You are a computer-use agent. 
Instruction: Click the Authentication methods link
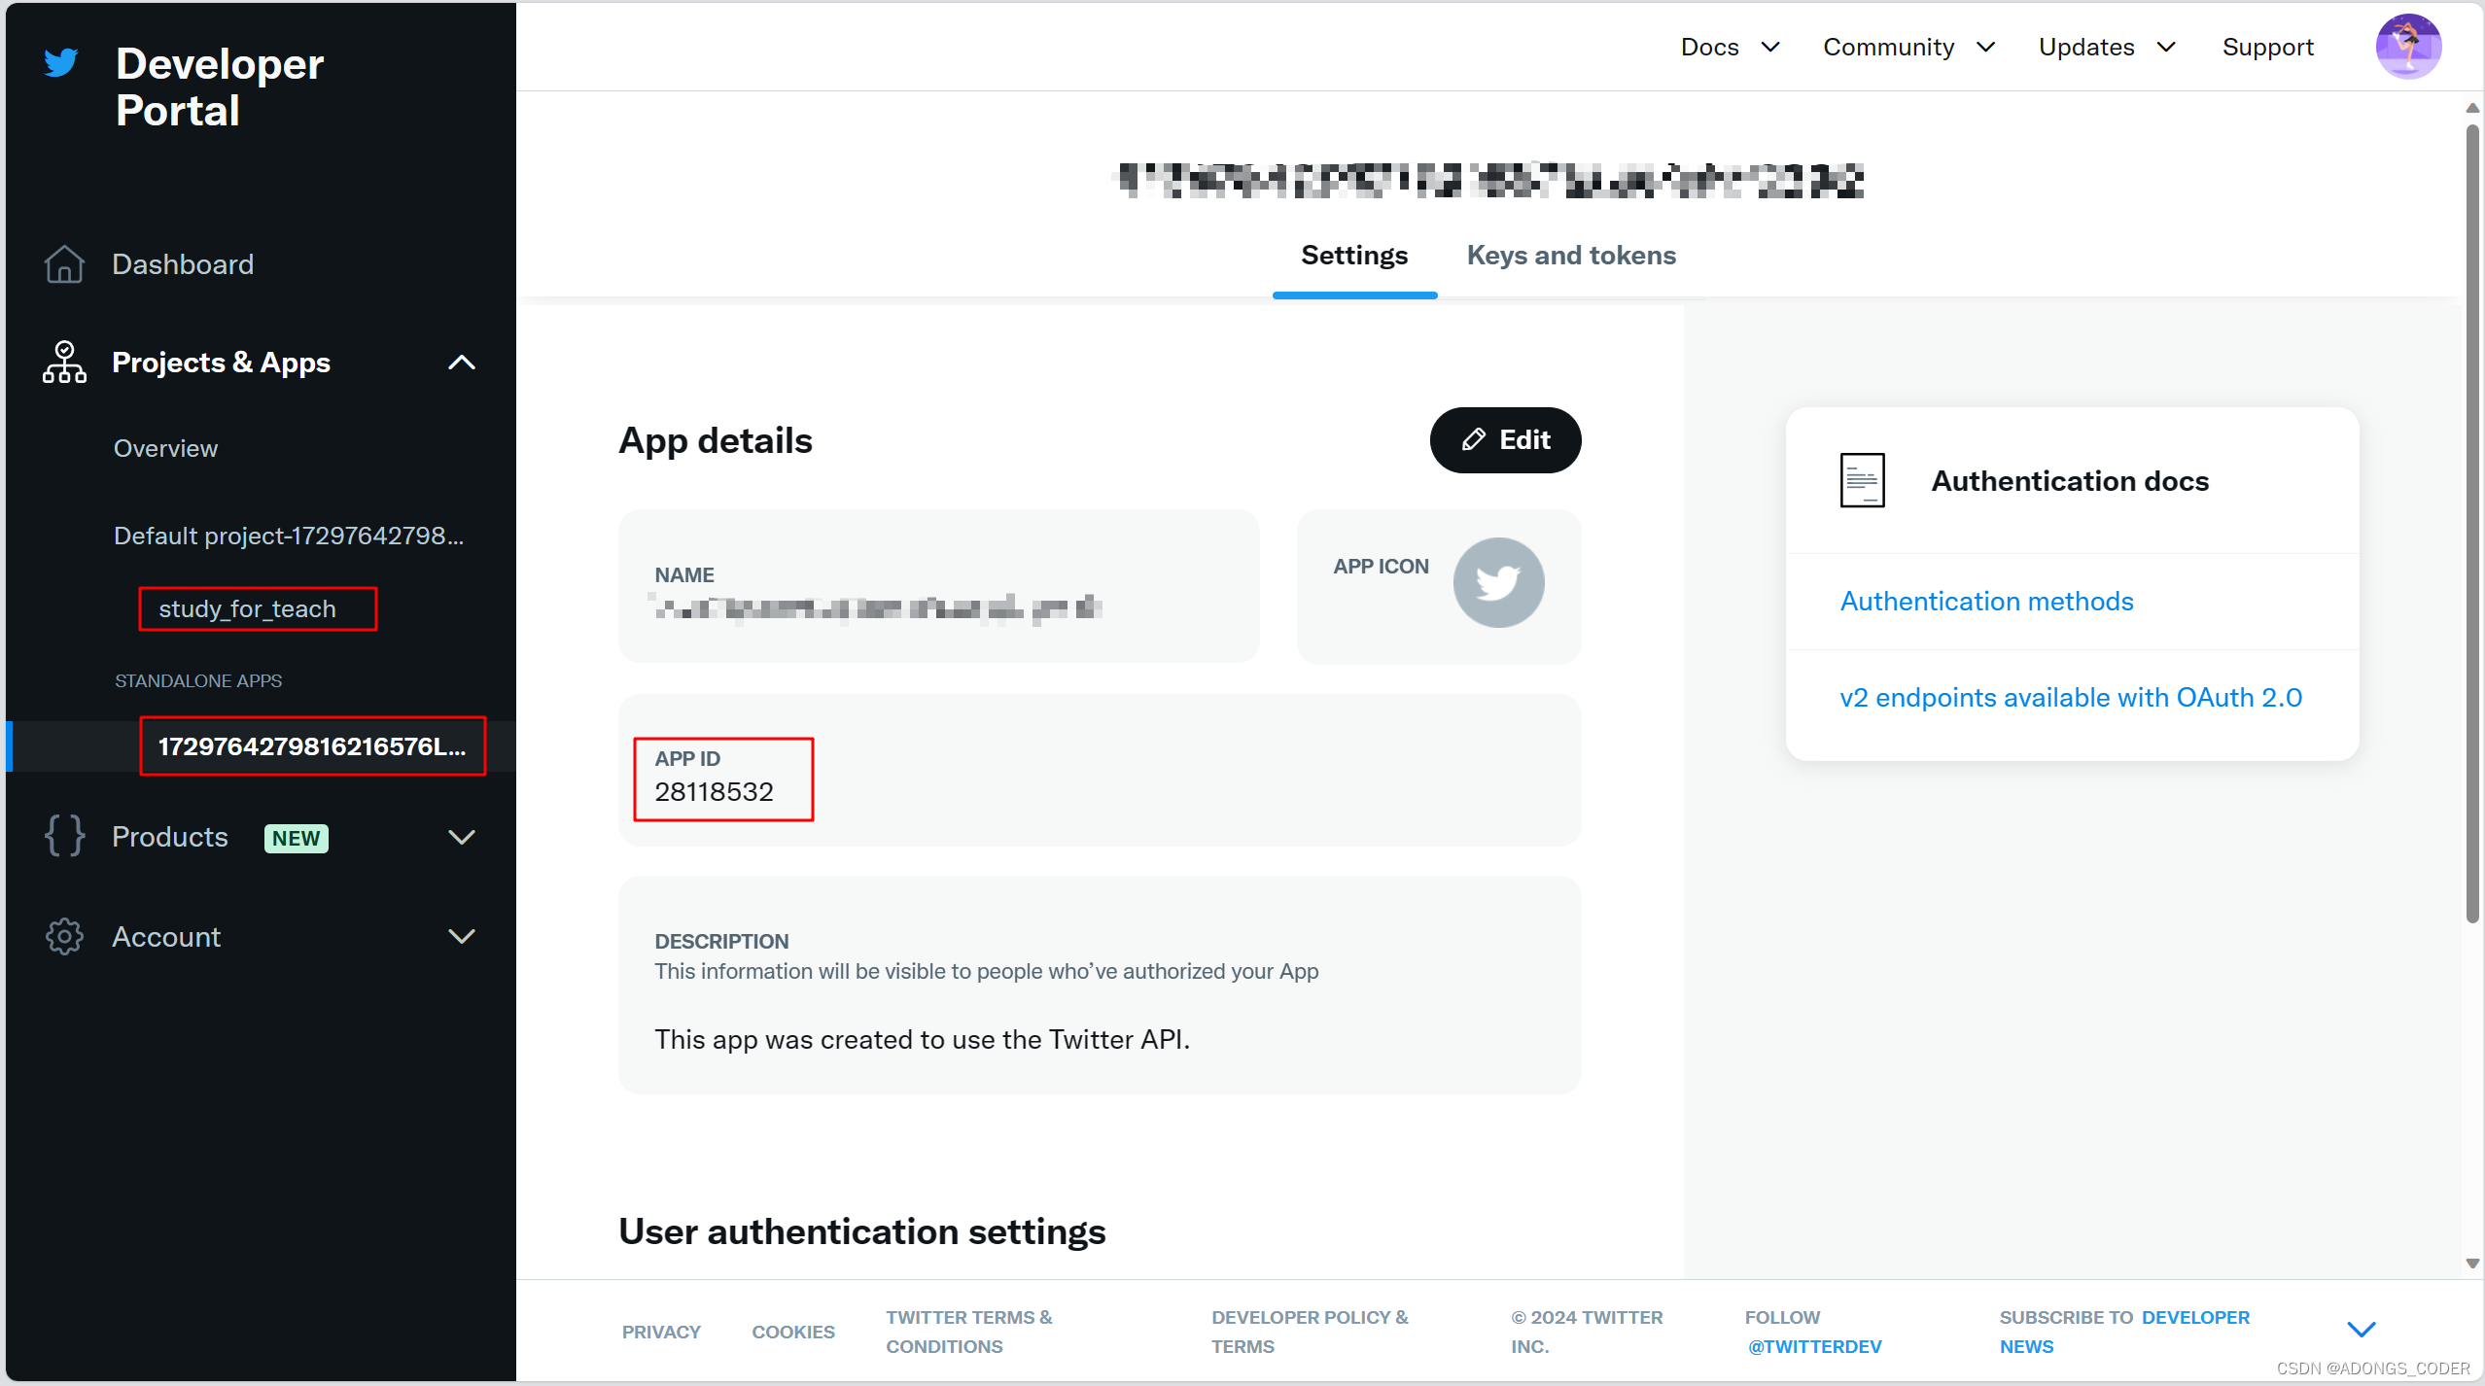[1986, 601]
